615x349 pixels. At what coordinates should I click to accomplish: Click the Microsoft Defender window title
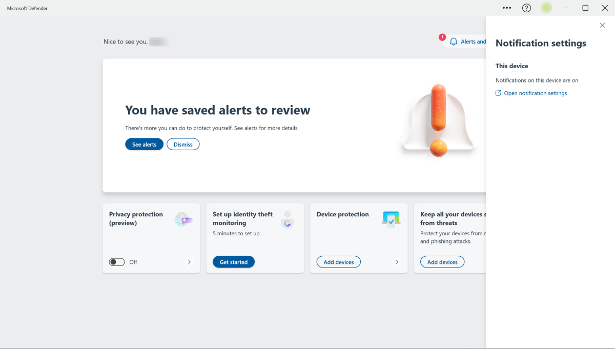pos(27,8)
